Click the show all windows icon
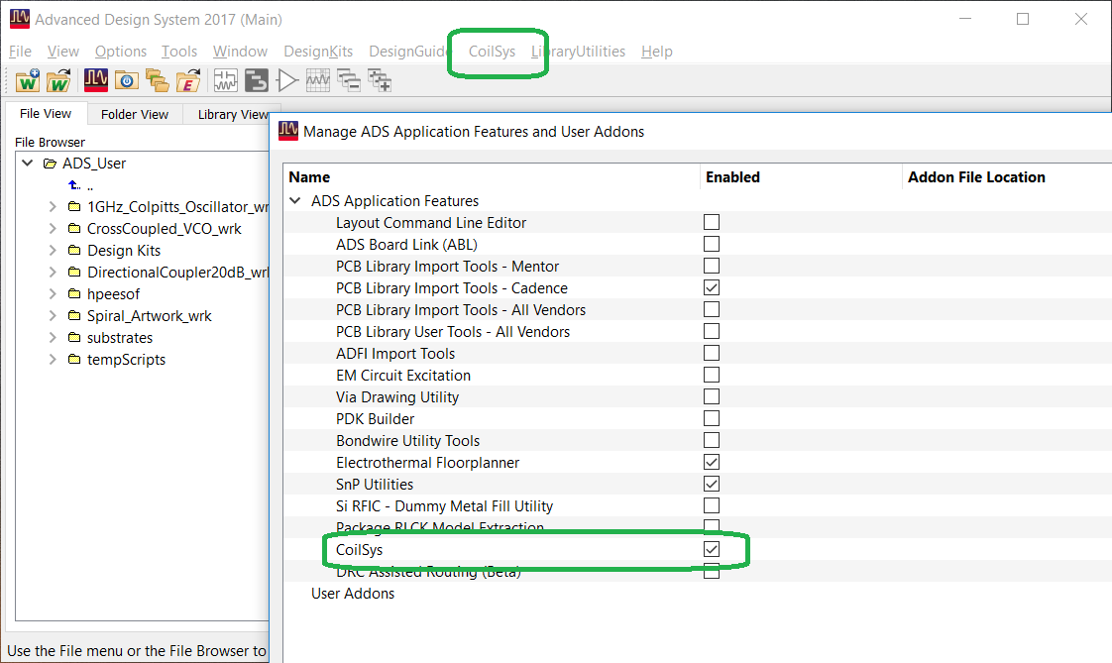Image resolution: width=1112 pixels, height=663 pixels. [x=380, y=81]
